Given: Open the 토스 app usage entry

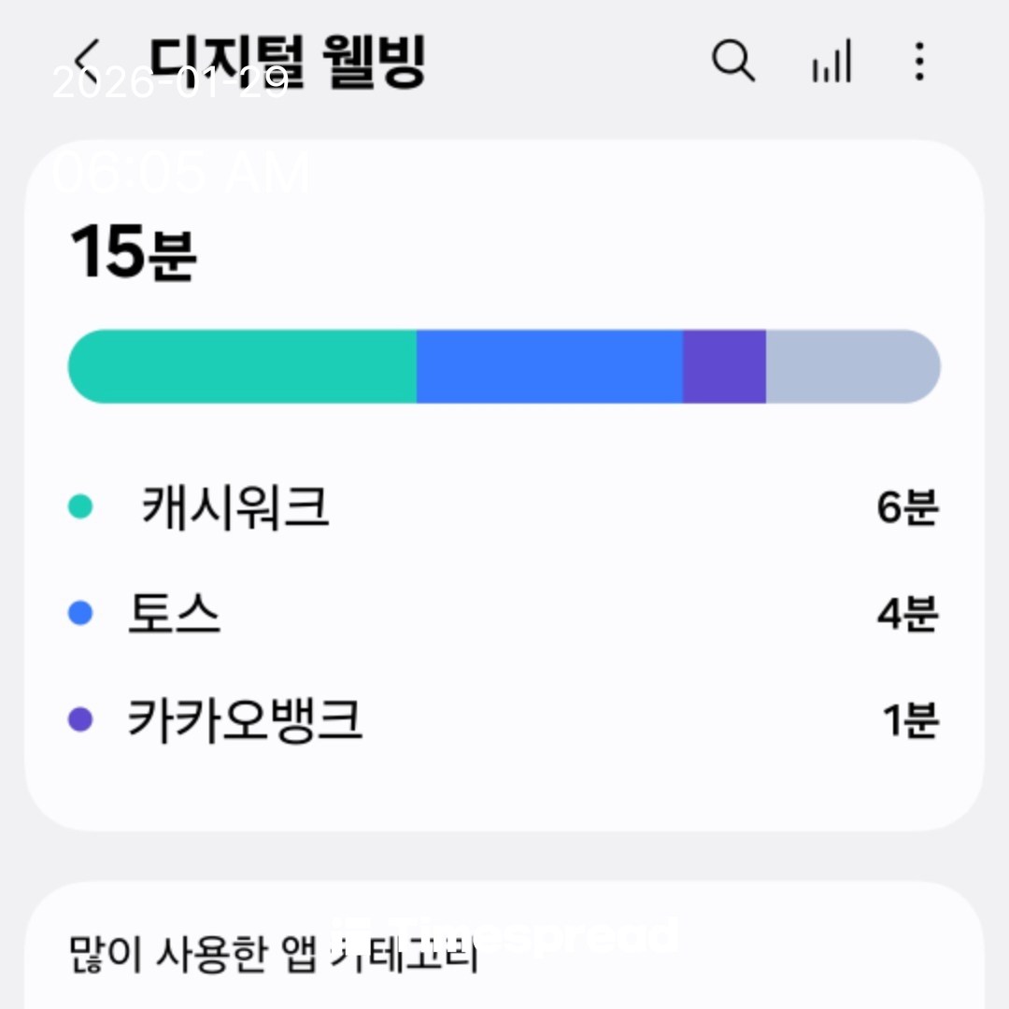Looking at the screenshot, I should 175,613.
